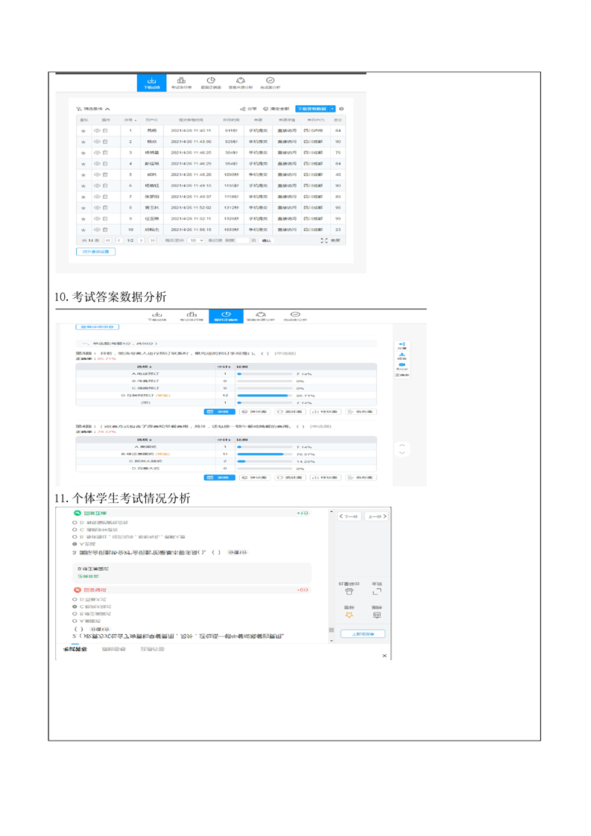Click the printer icon in side panel
591x836 pixels.
tap(349, 592)
